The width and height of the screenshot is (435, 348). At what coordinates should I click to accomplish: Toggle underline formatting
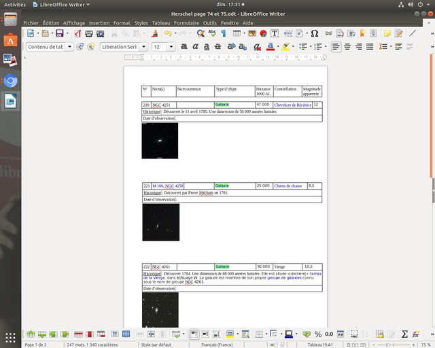[x=207, y=47]
